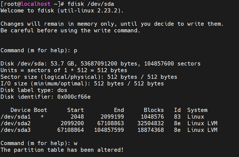The height and width of the screenshot is (157, 239).
Task: Click the 'System' column header
Action: (x=197, y=110)
